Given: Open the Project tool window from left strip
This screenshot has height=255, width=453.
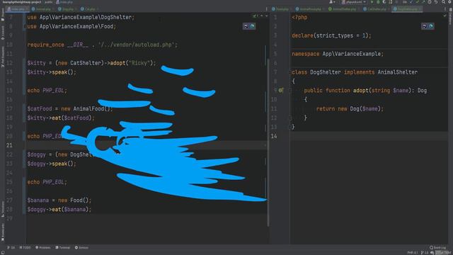Looking at the screenshot, I should 3,15.
